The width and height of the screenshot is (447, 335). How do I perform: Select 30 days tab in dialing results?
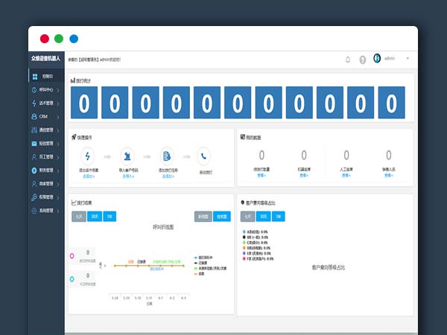(95, 217)
